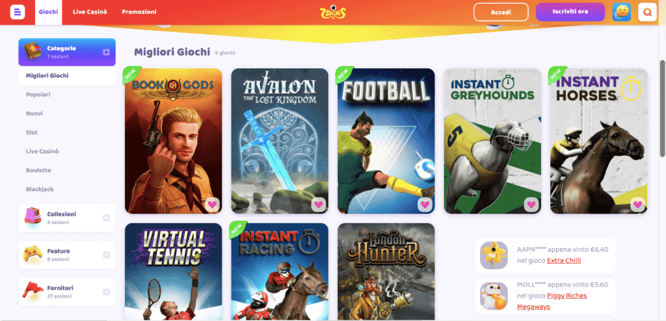Click the Feature gamepad icon
Image resolution: width=666 pixels, height=321 pixels.
33,255
